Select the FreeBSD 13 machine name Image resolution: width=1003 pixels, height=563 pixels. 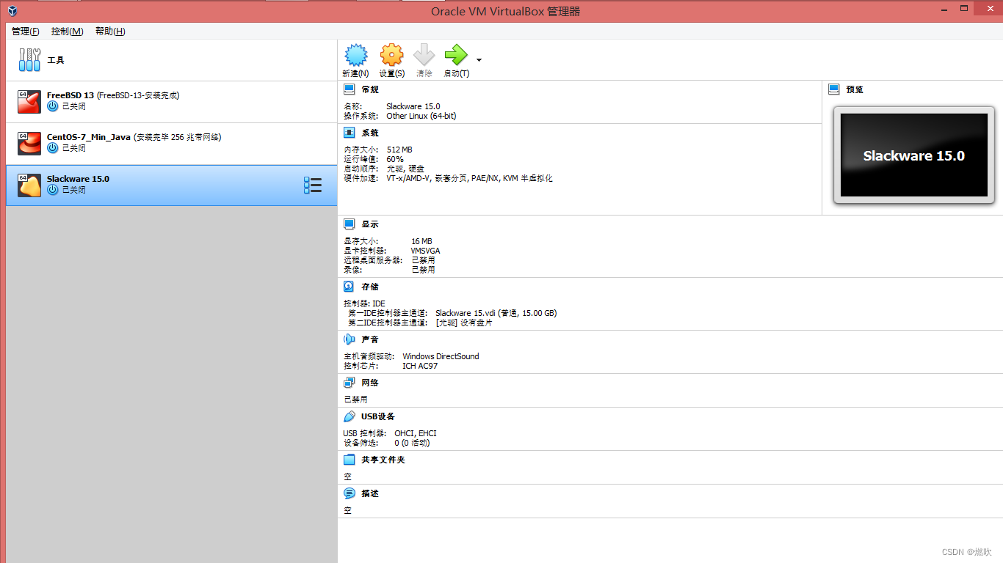tap(70, 95)
